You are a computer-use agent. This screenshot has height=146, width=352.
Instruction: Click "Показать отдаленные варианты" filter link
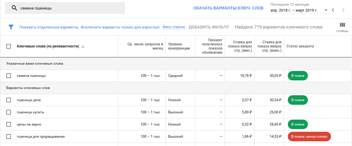(x=49, y=27)
